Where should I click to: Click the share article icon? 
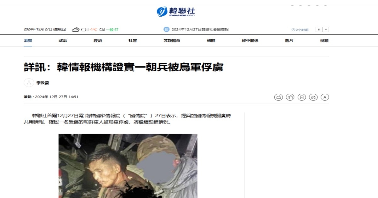tap(278, 97)
